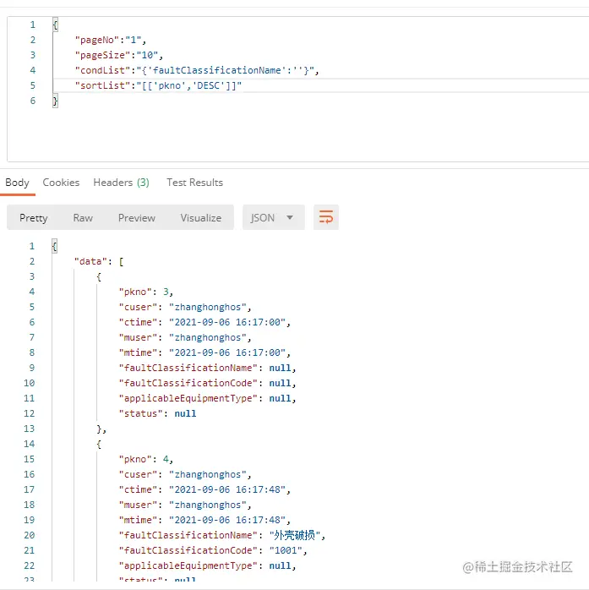Screen dimensions: 589x590
Task: Click the ctime "2021-09-06 16:17:48" line
Action: tap(205, 490)
